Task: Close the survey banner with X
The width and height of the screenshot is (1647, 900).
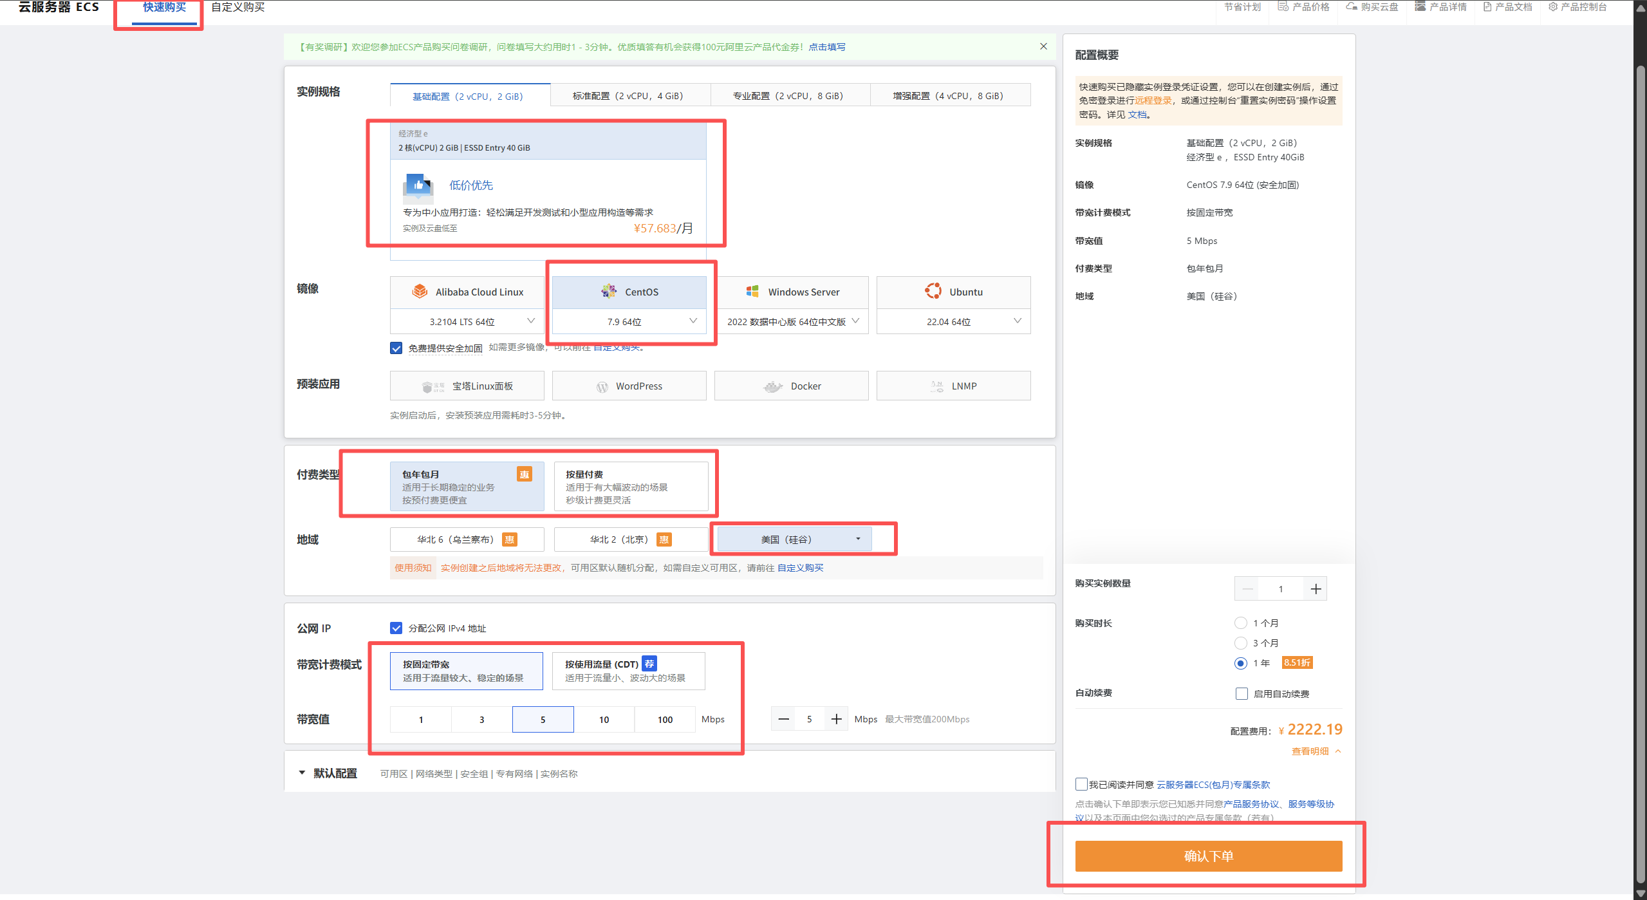Action: (1043, 46)
